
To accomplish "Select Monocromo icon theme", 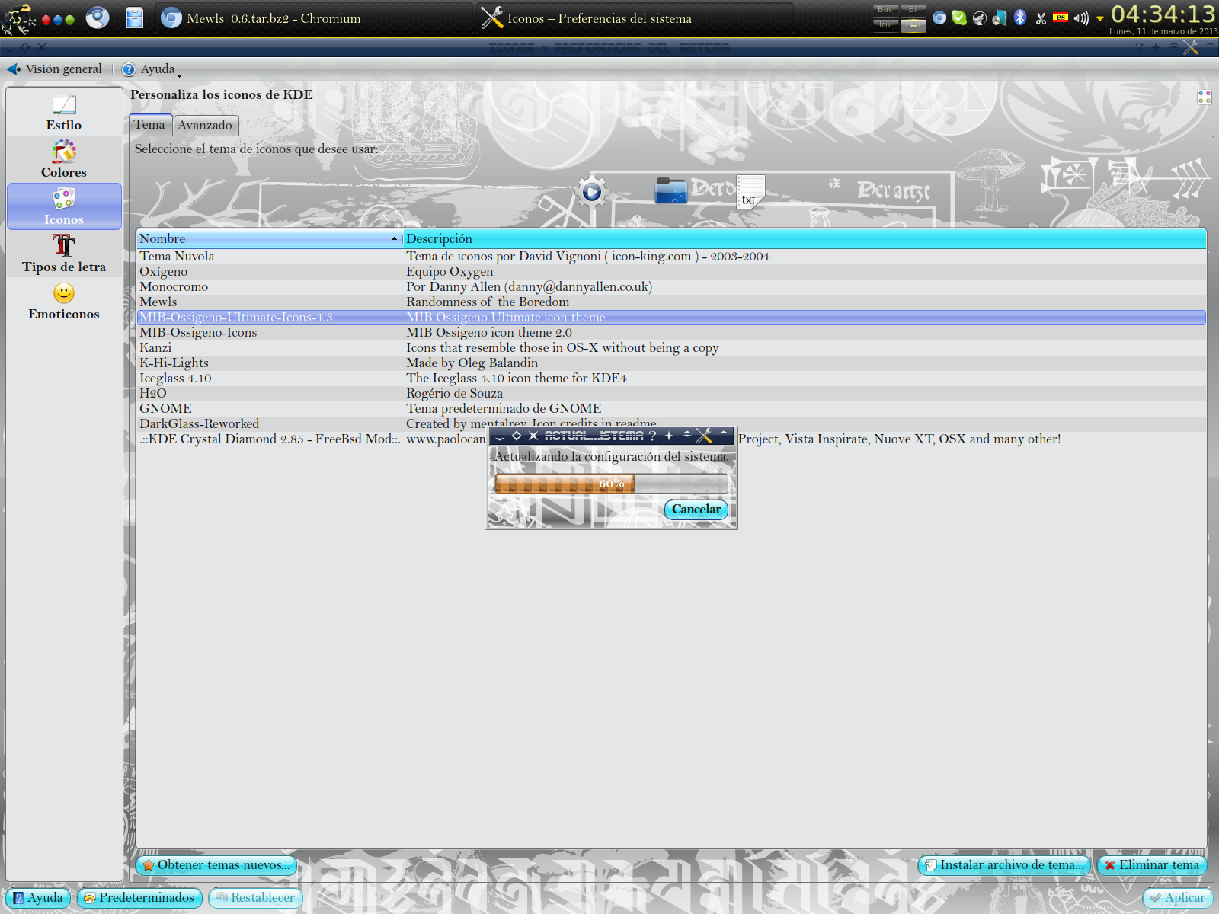I will (671, 287).
